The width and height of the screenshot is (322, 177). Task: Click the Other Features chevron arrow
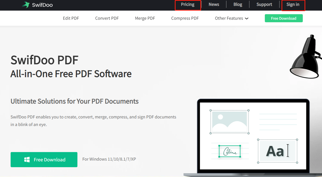tap(247, 18)
